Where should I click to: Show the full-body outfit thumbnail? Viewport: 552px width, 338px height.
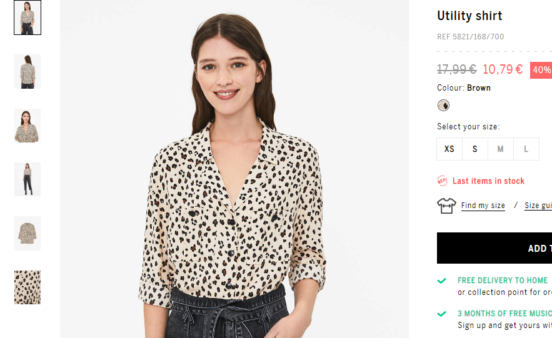[x=28, y=179]
